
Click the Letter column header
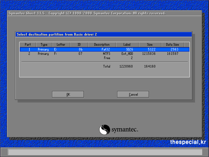coord(61,44)
